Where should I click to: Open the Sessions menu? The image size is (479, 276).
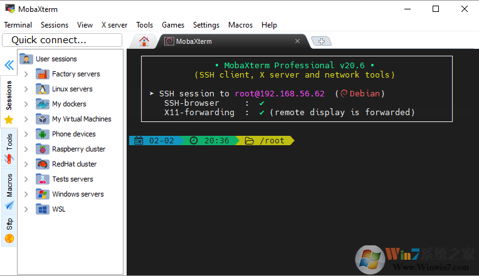pos(55,25)
